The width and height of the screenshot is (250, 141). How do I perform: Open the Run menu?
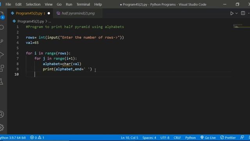point(69,4)
